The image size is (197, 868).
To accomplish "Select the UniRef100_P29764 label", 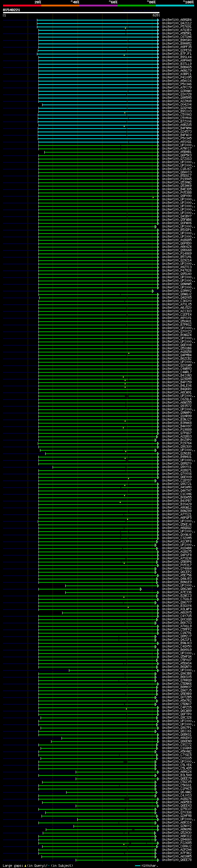I will click(176, 443).
